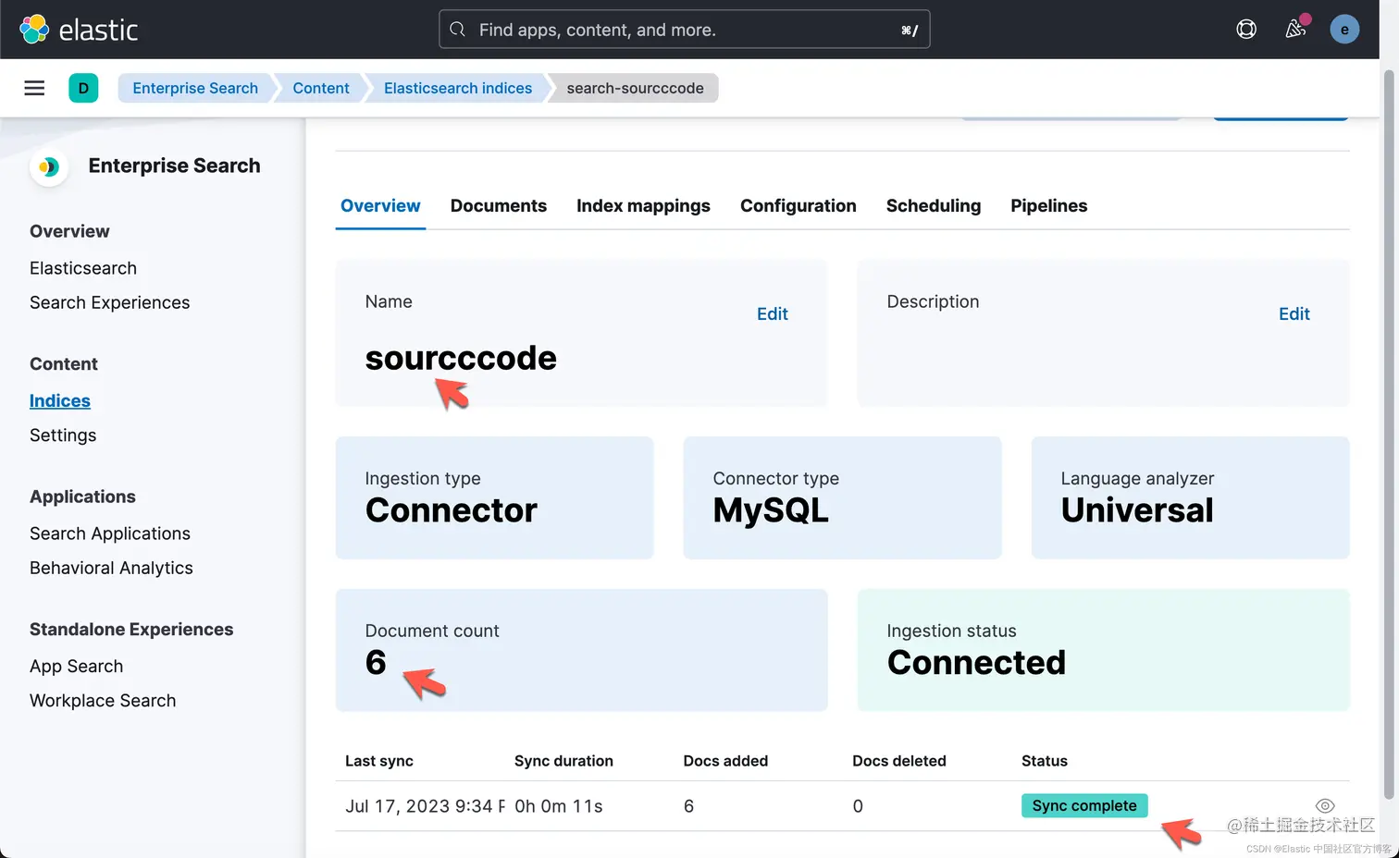Focus the Find apps search field
This screenshot has width=1399, height=858.
[x=684, y=30]
